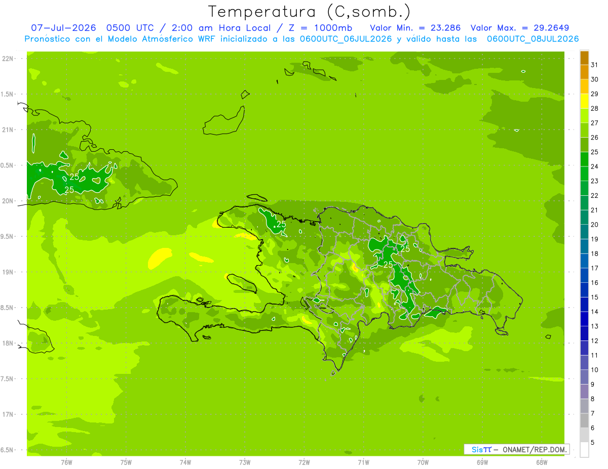Screen dimensions: 608x469
Task: Click the colorbar label '7'
Action: click(x=593, y=413)
